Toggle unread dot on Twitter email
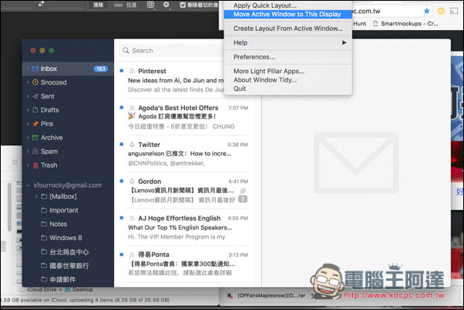Screen dimensions: 464x310 click(121, 144)
